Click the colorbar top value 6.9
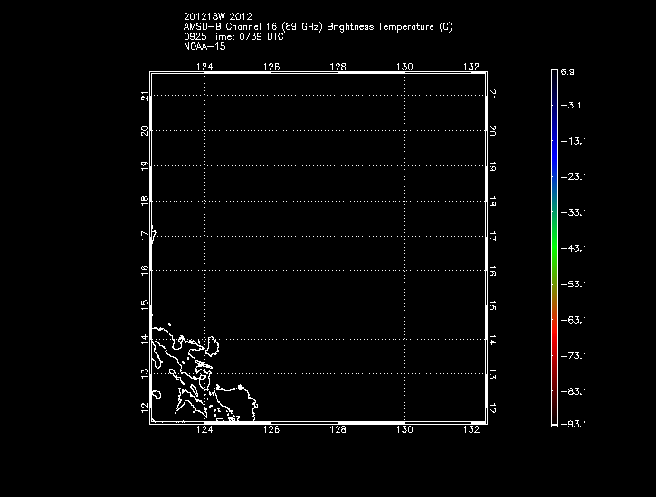 (567, 71)
